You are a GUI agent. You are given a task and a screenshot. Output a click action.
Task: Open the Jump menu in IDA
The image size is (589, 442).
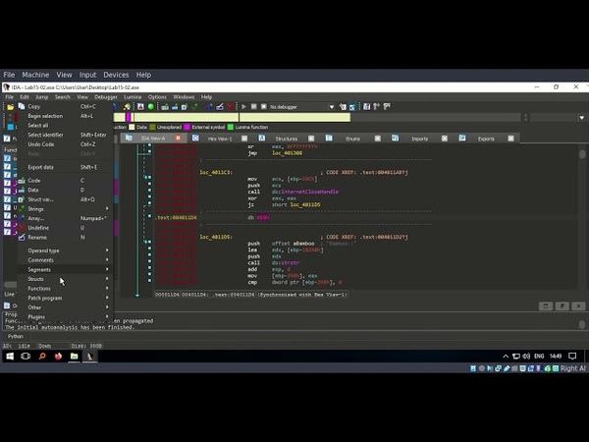[x=41, y=97]
